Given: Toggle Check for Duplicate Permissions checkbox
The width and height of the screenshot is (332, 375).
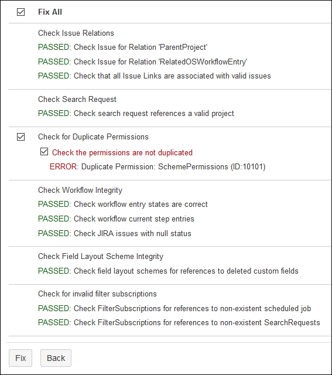Looking at the screenshot, I should click(21, 137).
